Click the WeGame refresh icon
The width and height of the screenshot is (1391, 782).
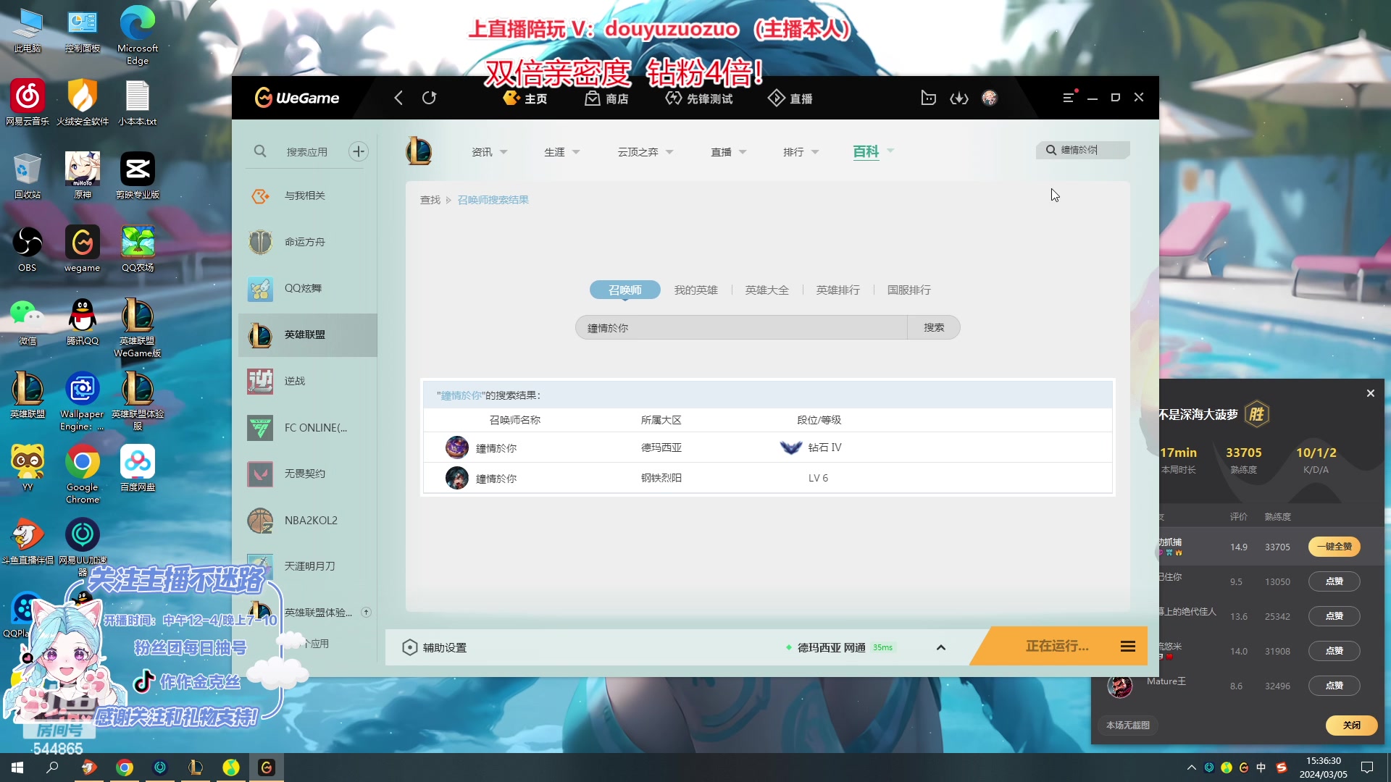pos(429,98)
